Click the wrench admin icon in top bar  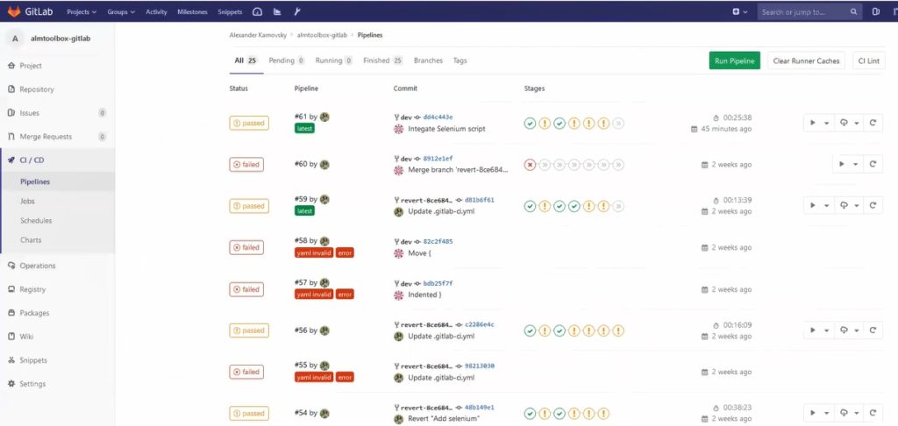(x=298, y=12)
